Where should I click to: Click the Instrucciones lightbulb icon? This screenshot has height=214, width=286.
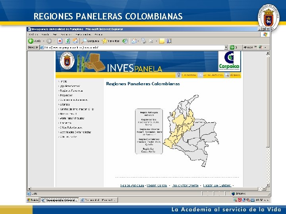point(179,75)
